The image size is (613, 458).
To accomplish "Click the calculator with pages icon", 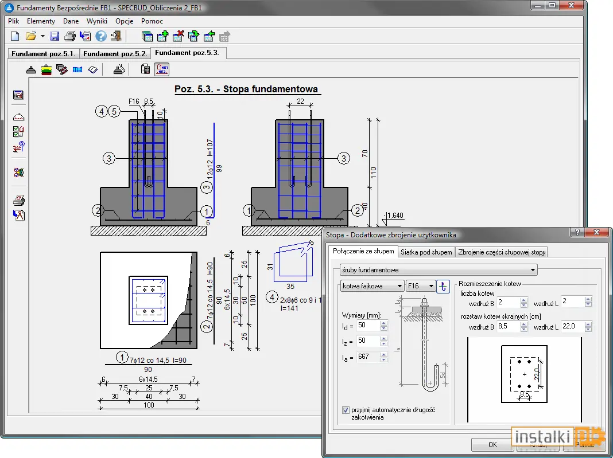I will (145, 69).
